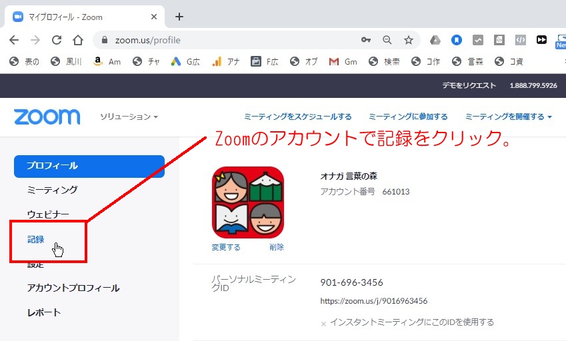Open the 風川 bookmark
The image size is (566, 341).
point(66,62)
